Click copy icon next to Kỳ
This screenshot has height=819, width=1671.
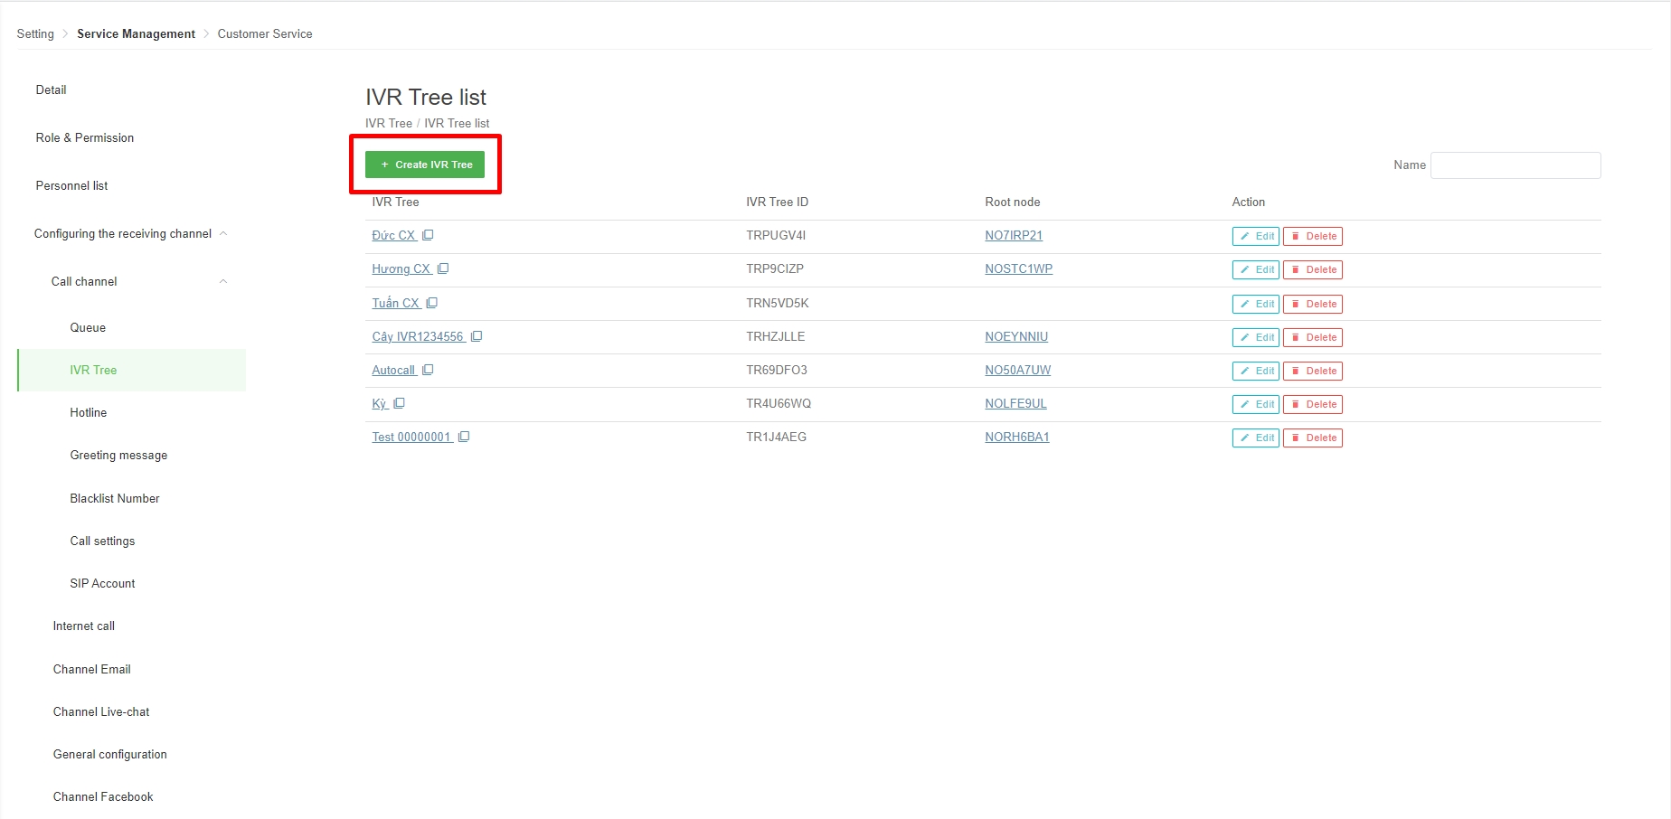(400, 403)
